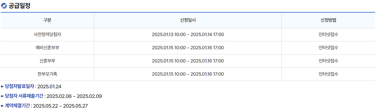Click 인터넷접수 in the 신혼부부 row
Image resolution: width=378 pixels, height=112 pixels.
tap(328, 61)
